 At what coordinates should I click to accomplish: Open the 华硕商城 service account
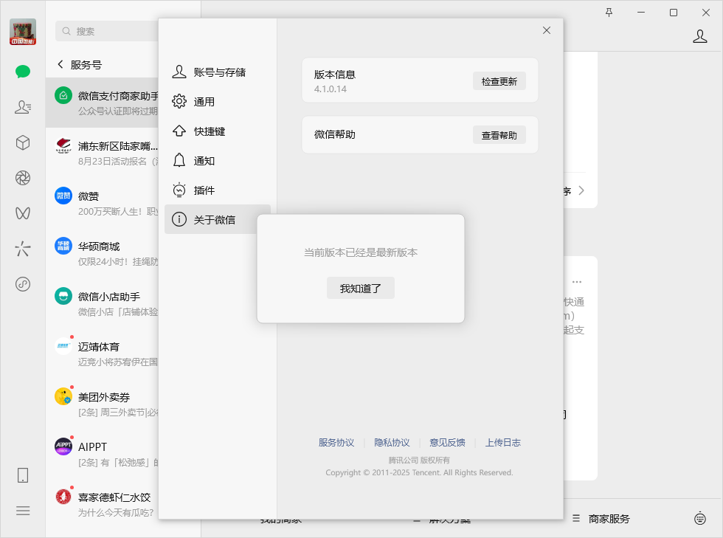coord(102,254)
